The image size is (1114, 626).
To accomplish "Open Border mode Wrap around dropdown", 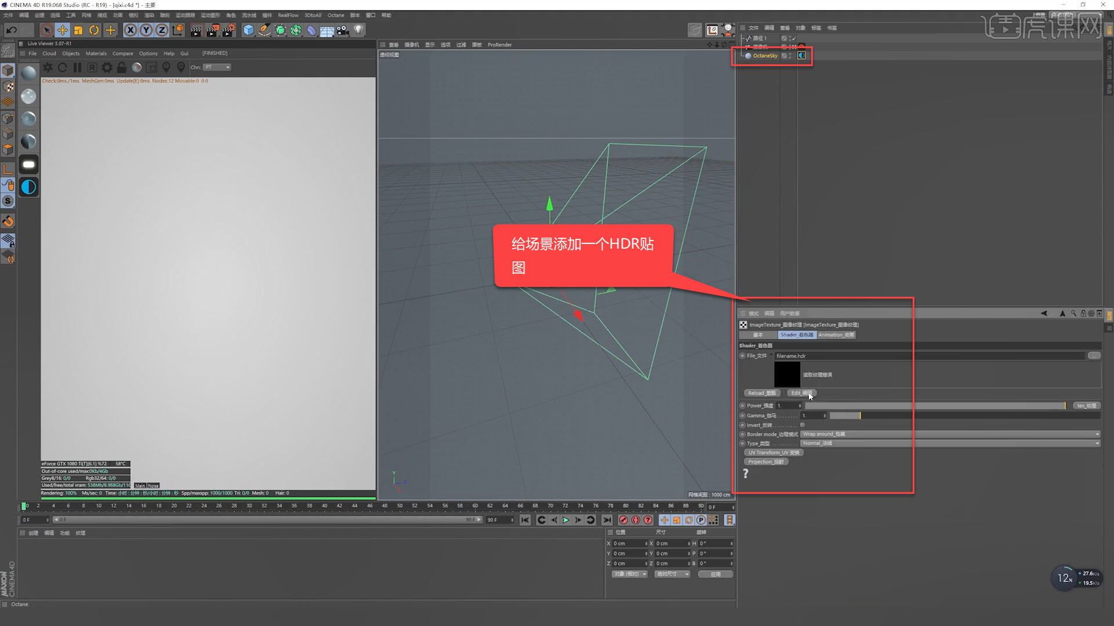I will [x=950, y=434].
